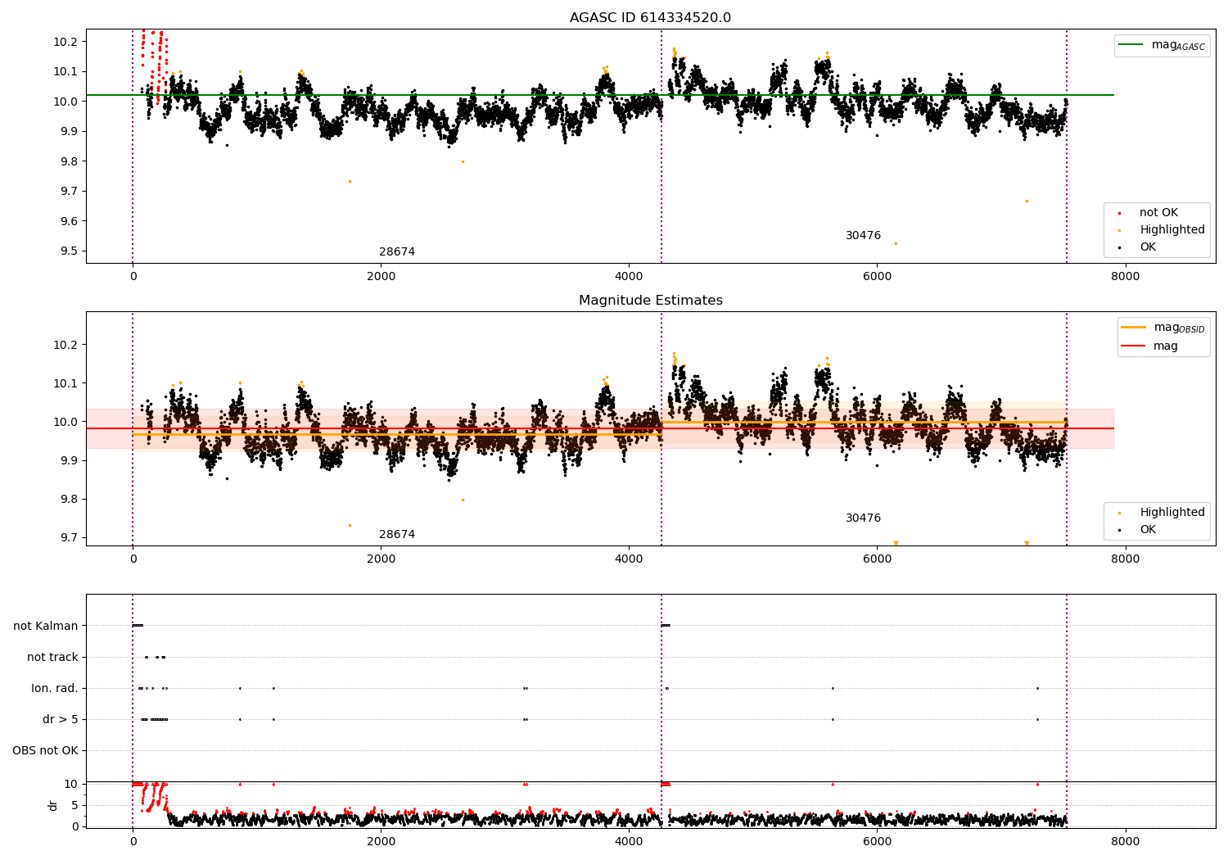Click the "9.7" y-tick of Magnitude Estimates plot

click(68, 538)
